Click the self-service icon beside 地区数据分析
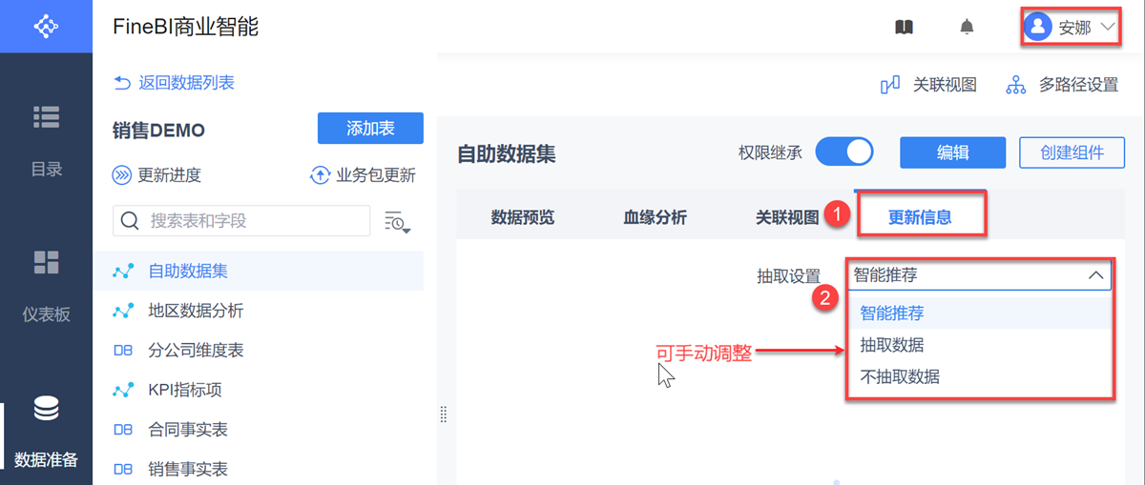Viewport: 1145px width, 485px height. click(x=123, y=311)
